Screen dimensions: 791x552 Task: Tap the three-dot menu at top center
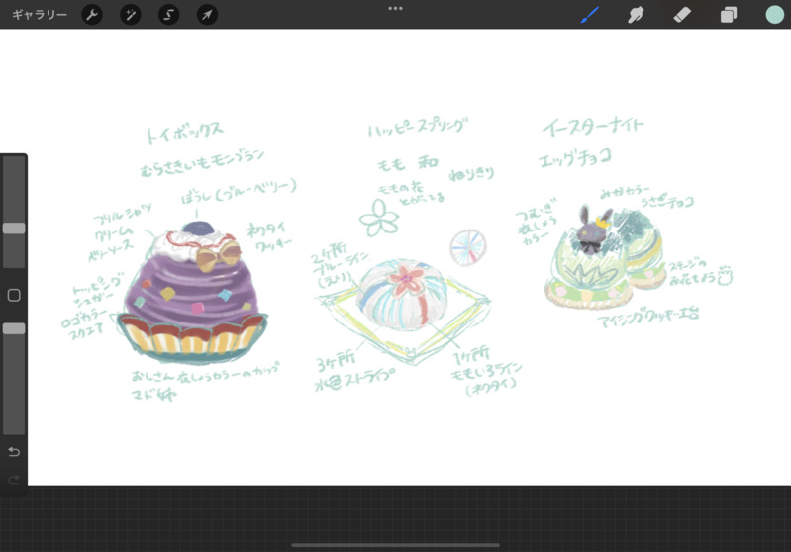coord(396,9)
